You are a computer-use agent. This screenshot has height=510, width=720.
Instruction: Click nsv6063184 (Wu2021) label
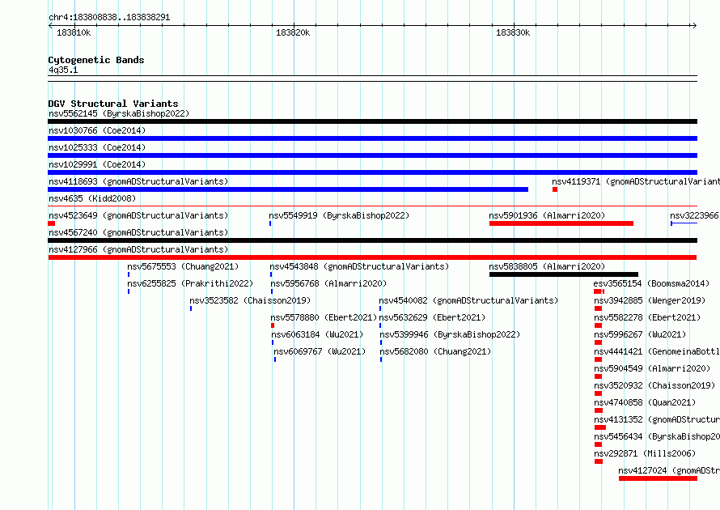317,334
